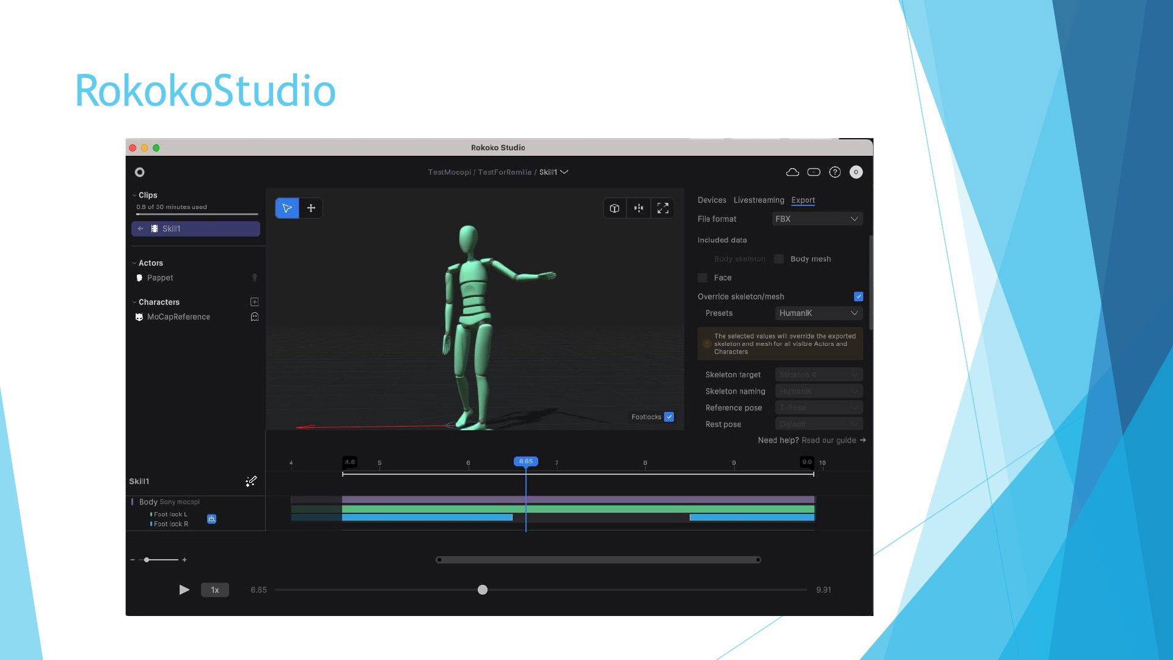Switch to the Livestreaming tab
Screen dimensions: 1173x660
(759, 200)
